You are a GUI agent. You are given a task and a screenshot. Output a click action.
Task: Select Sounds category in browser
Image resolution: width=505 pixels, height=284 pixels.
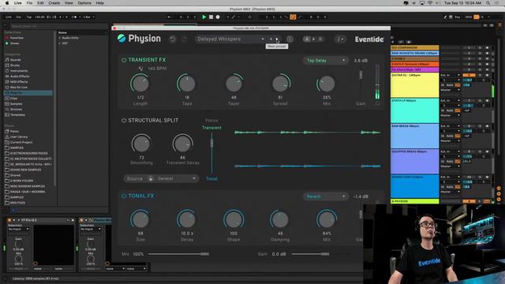(x=16, y=60)
